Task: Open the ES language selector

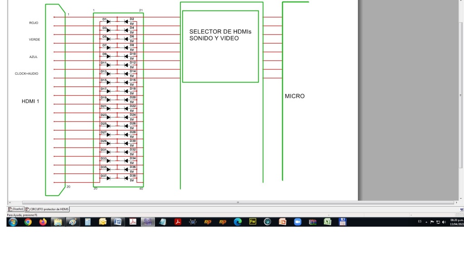Action: (420, 222)
